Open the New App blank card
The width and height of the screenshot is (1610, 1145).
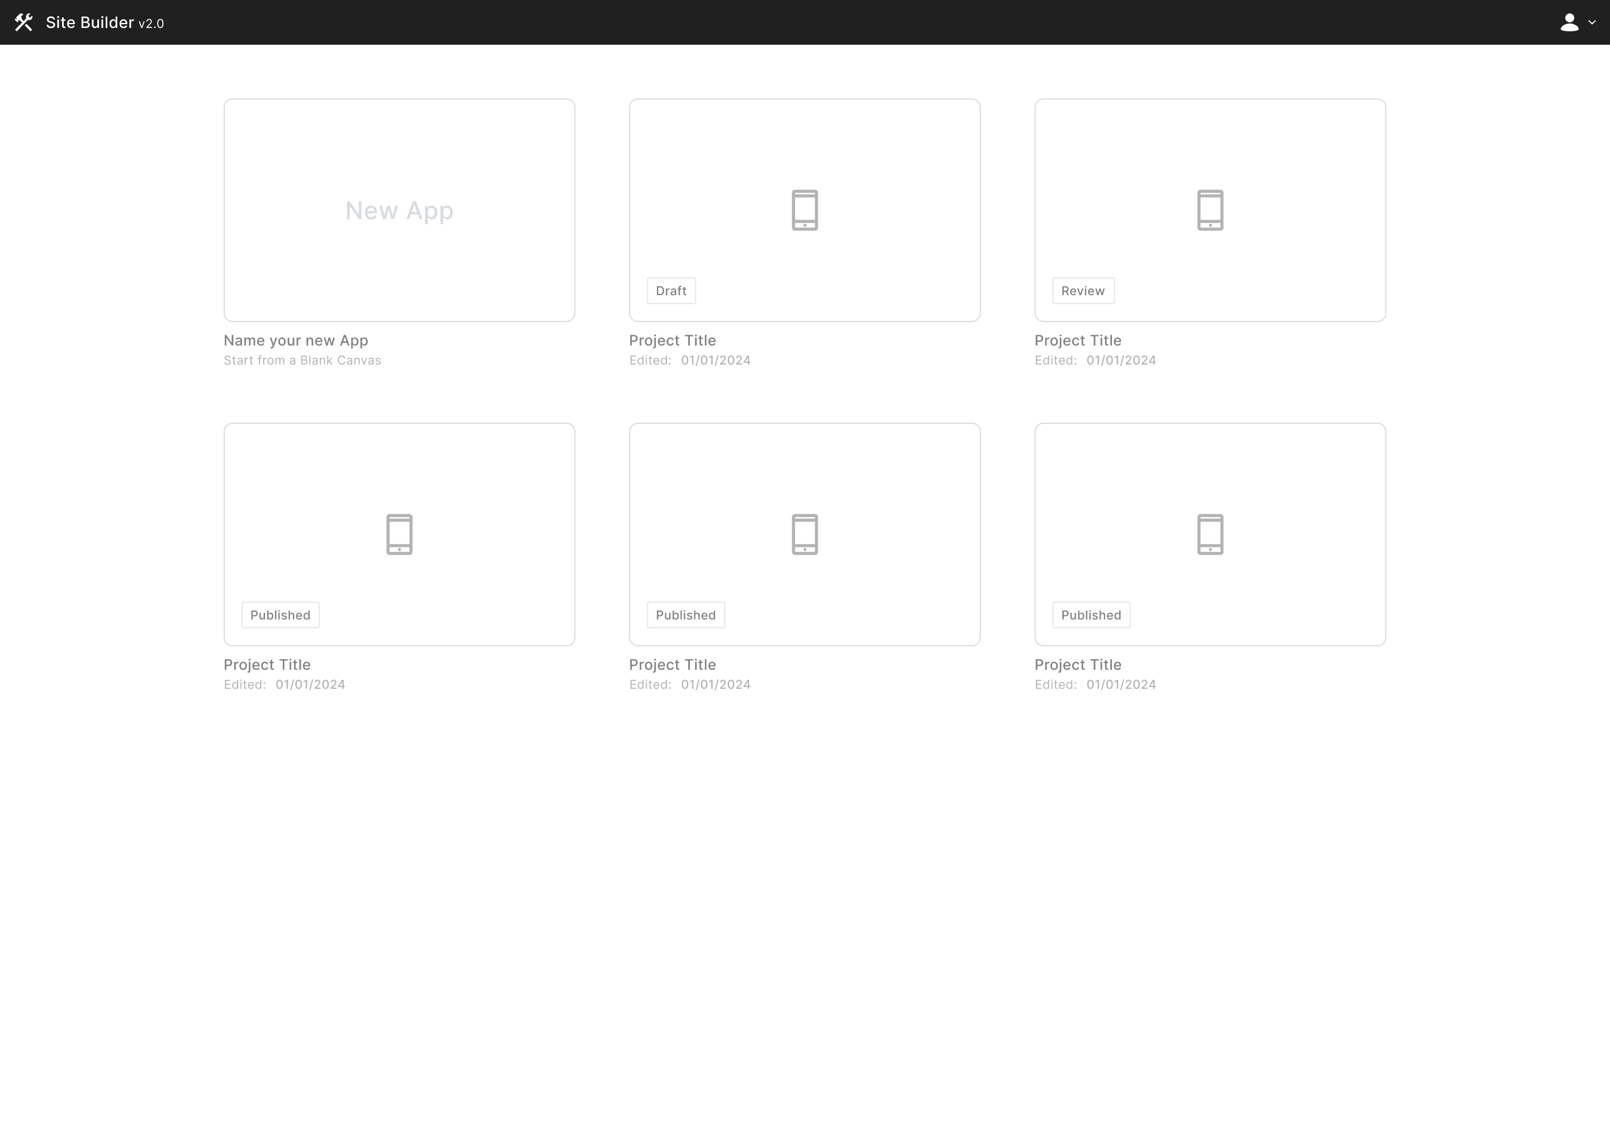[399, 210]
